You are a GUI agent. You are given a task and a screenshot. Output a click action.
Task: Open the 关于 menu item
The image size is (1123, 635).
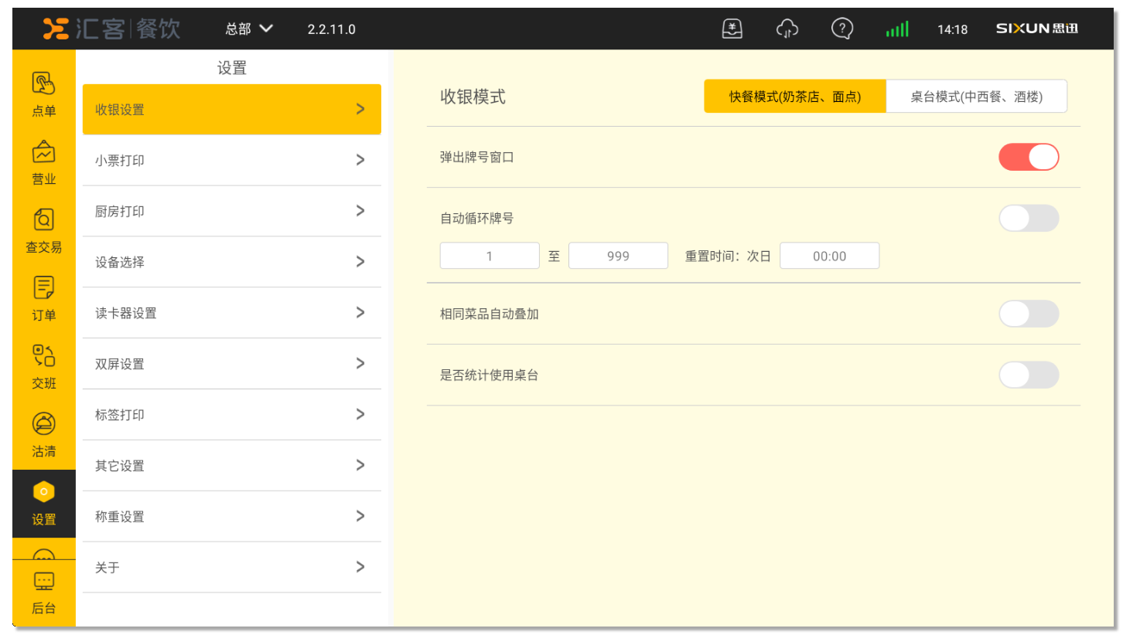pos(231,567)
